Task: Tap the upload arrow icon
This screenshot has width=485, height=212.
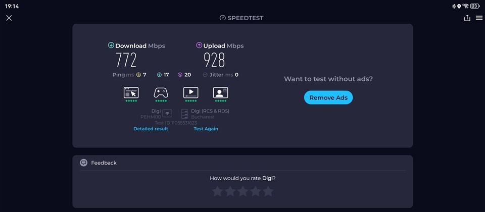Action: click(x=199, y=45)
